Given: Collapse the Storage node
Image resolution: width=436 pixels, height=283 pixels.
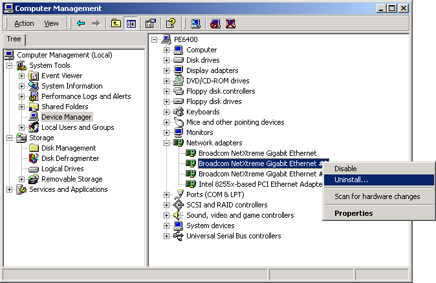Looking at the screenshot, I should [x=10, y=138].
